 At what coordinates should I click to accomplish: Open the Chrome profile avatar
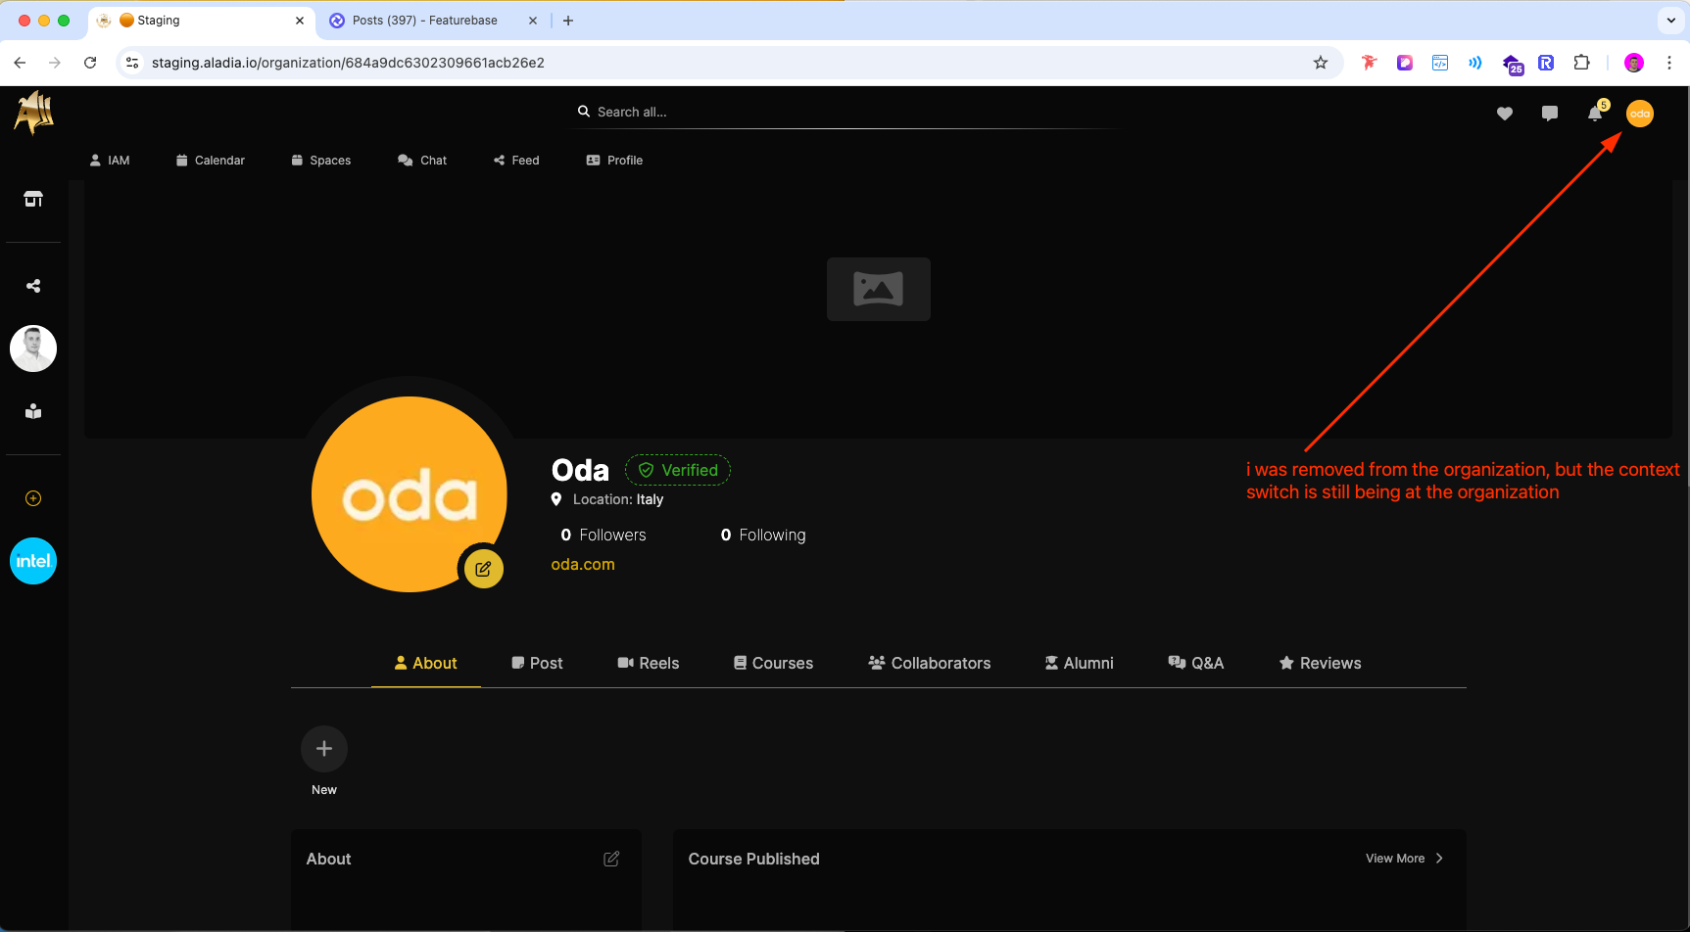click(1634, 63)
